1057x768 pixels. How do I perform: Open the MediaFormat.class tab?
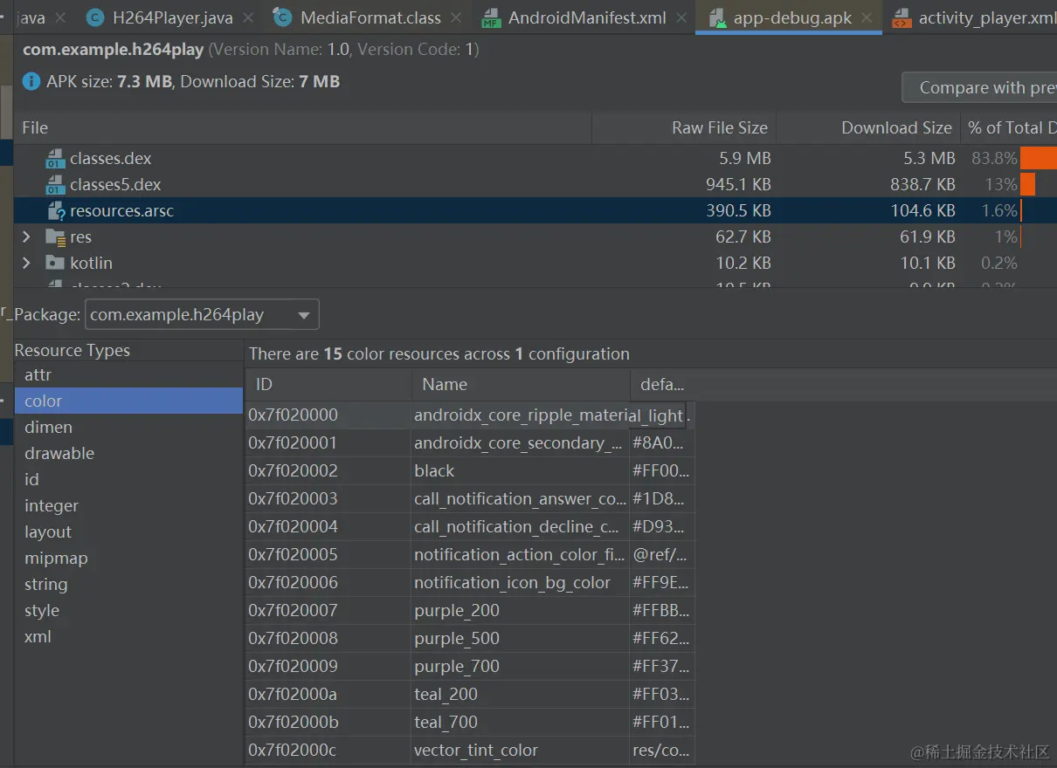point(370,17)
